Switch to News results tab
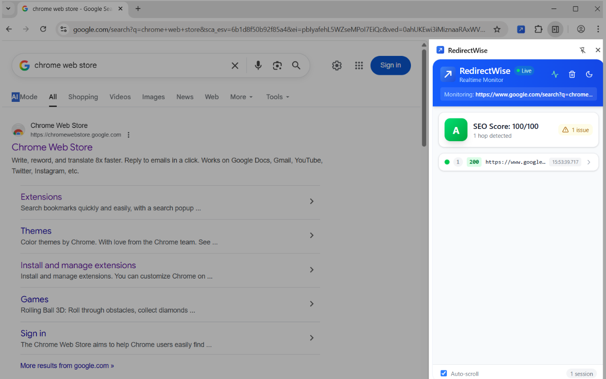Viewport: 606px width, 379px height. (x=185, y=97)
